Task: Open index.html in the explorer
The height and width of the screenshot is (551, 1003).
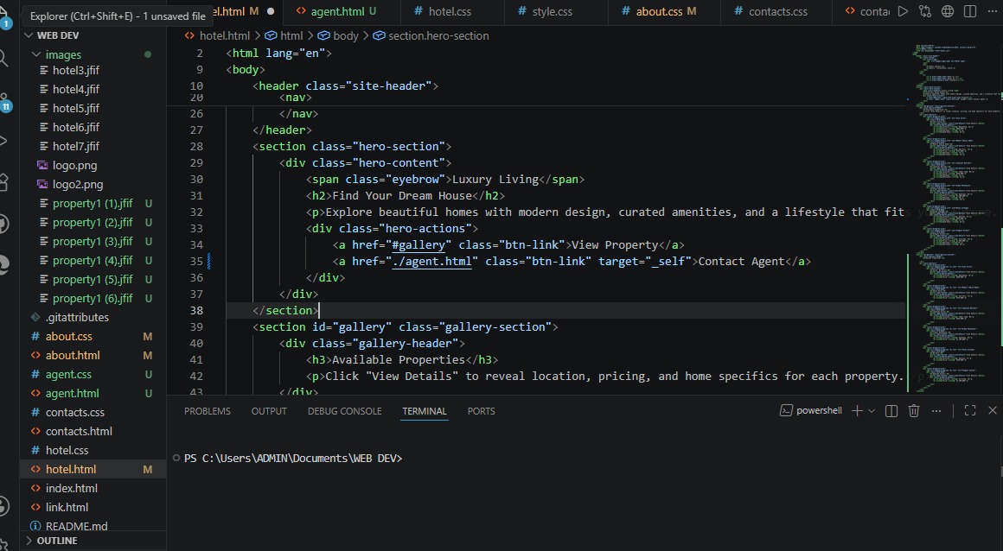Action: (x=71, y=488)
